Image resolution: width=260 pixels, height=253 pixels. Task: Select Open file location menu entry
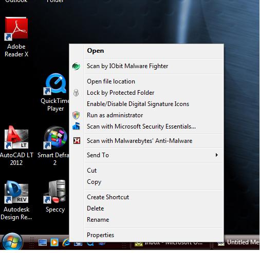(154, 81)
